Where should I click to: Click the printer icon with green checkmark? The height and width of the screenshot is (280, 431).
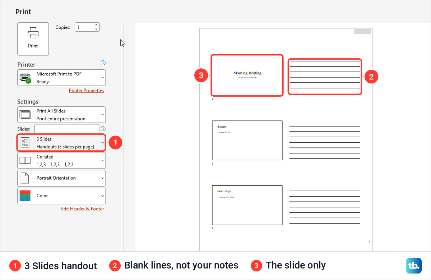pyautogui.click(x=26, y=78)
